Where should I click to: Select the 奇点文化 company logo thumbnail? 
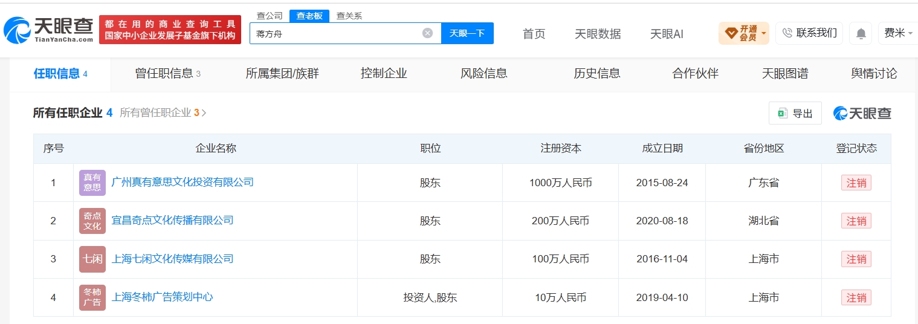pos(92,221)
